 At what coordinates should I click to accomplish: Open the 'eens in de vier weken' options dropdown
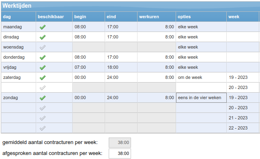(x=201, y=98)
